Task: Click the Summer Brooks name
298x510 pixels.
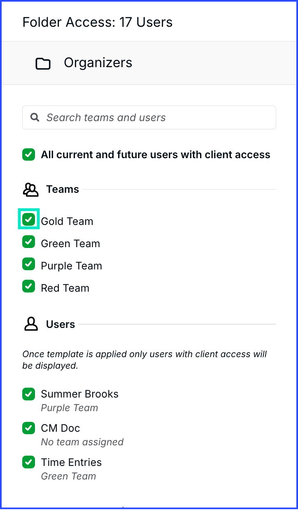Action: (x=79, y=394)
